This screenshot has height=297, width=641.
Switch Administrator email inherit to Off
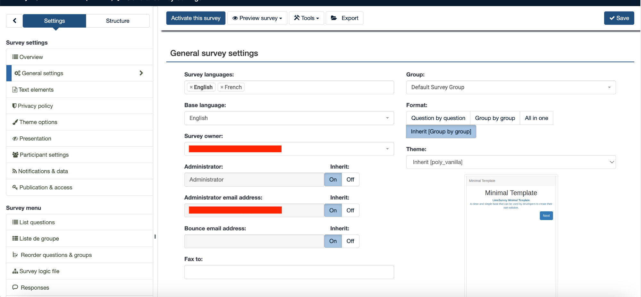pyautogui.click(x=350, y=210)
